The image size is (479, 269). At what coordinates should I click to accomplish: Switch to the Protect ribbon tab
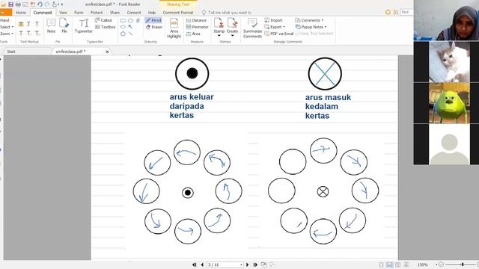tap(97, 13)
